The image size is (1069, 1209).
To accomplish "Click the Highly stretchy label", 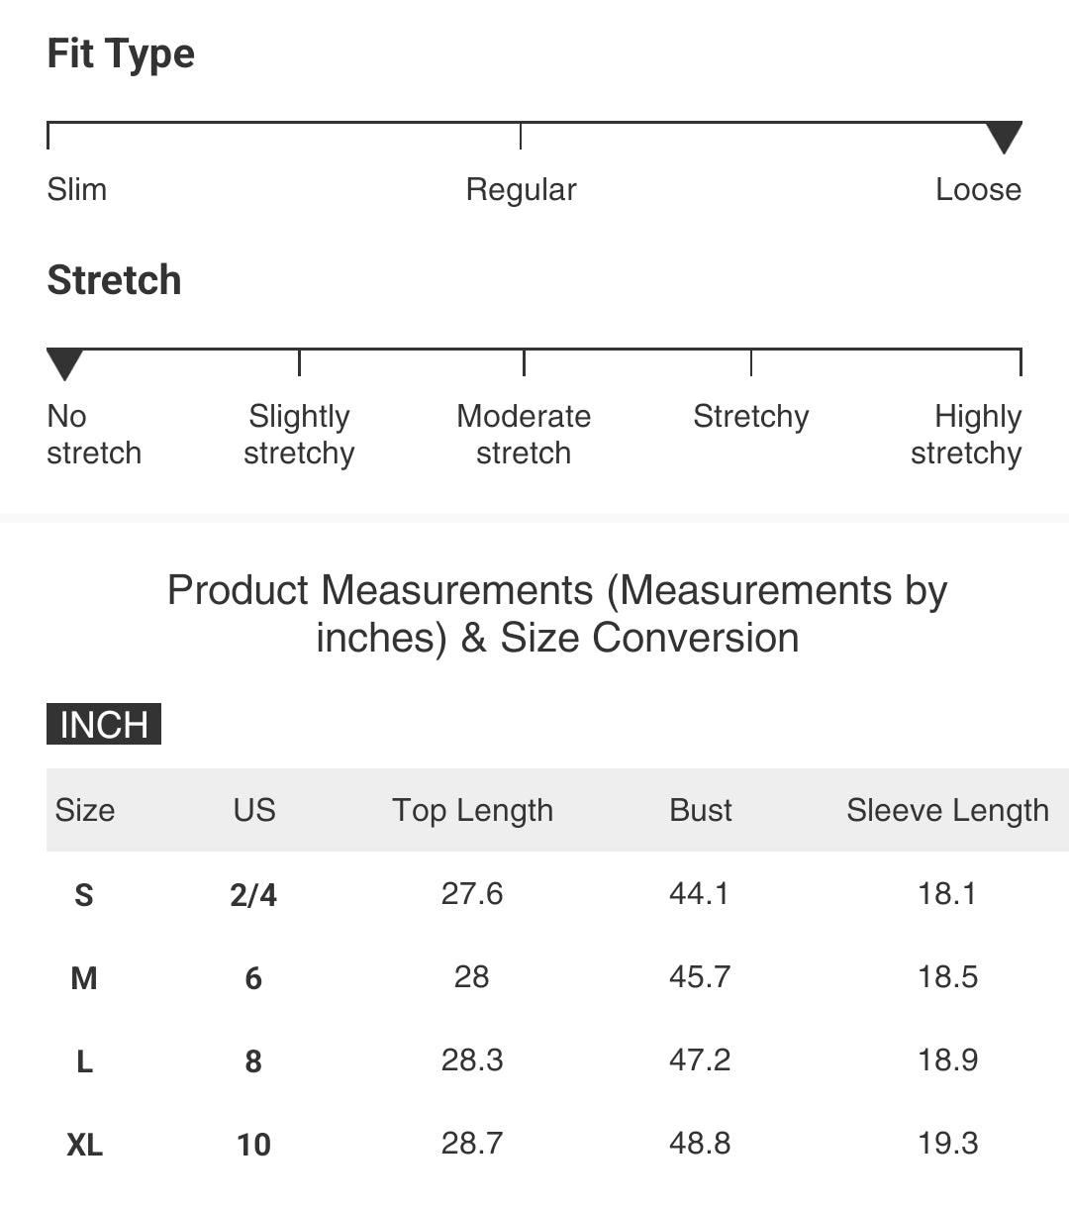I will pos(966,435).
